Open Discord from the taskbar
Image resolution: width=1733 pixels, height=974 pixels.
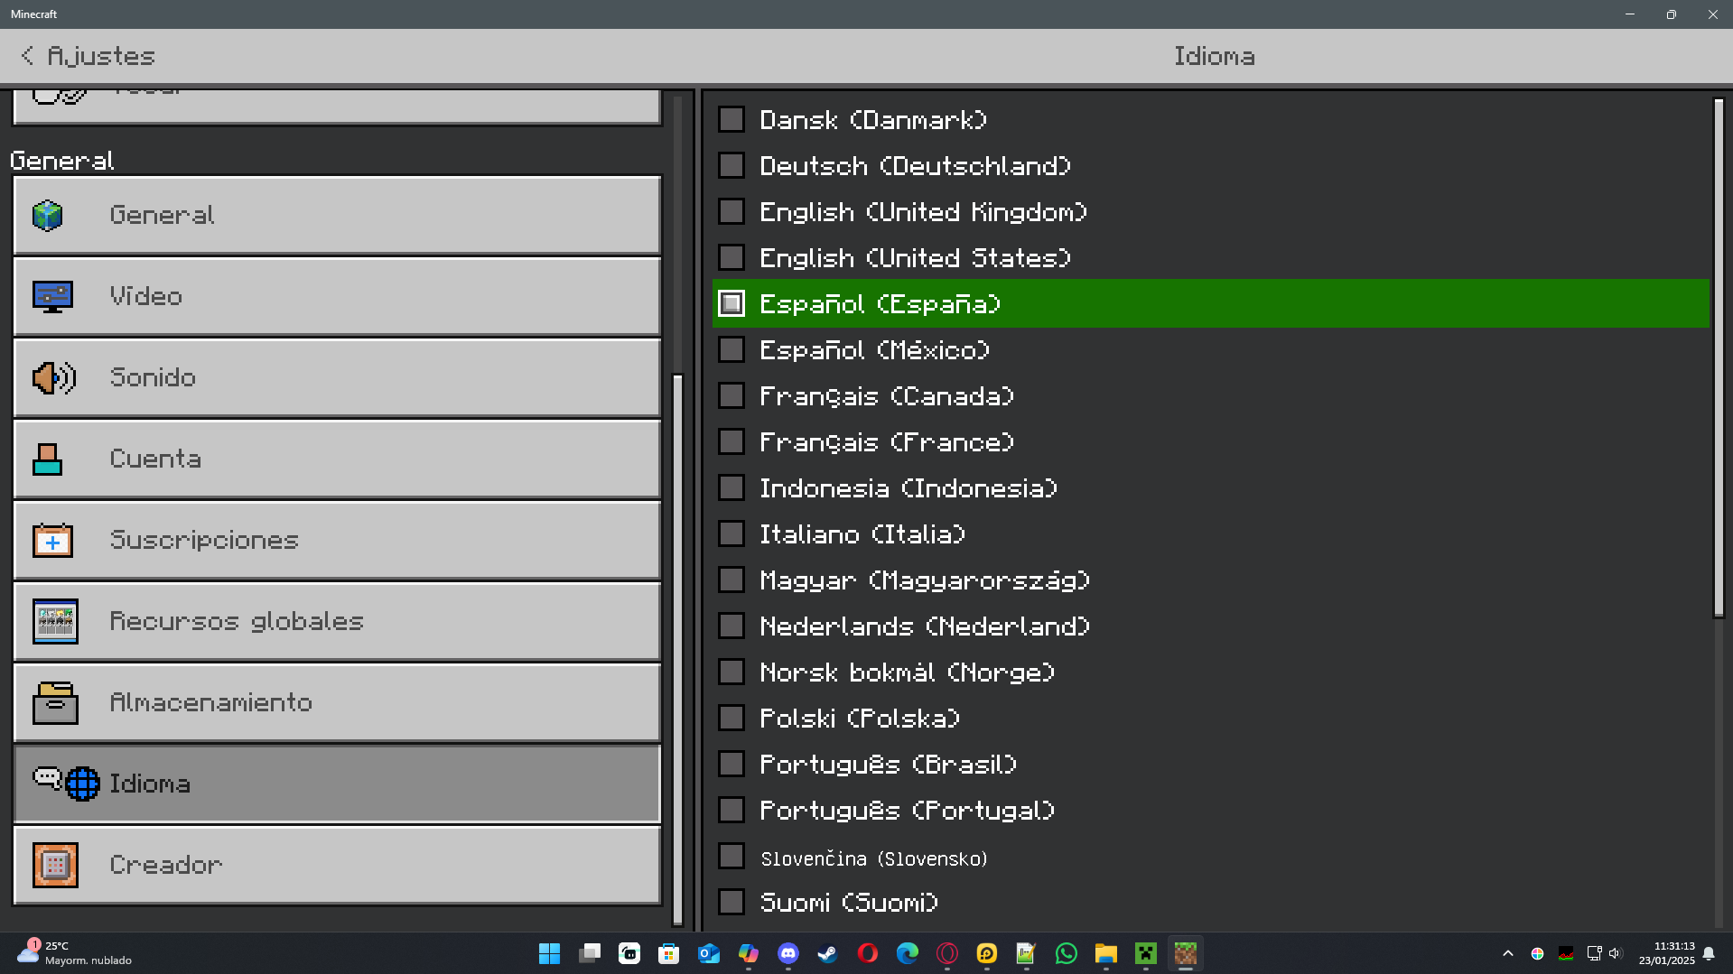[788, 953]
